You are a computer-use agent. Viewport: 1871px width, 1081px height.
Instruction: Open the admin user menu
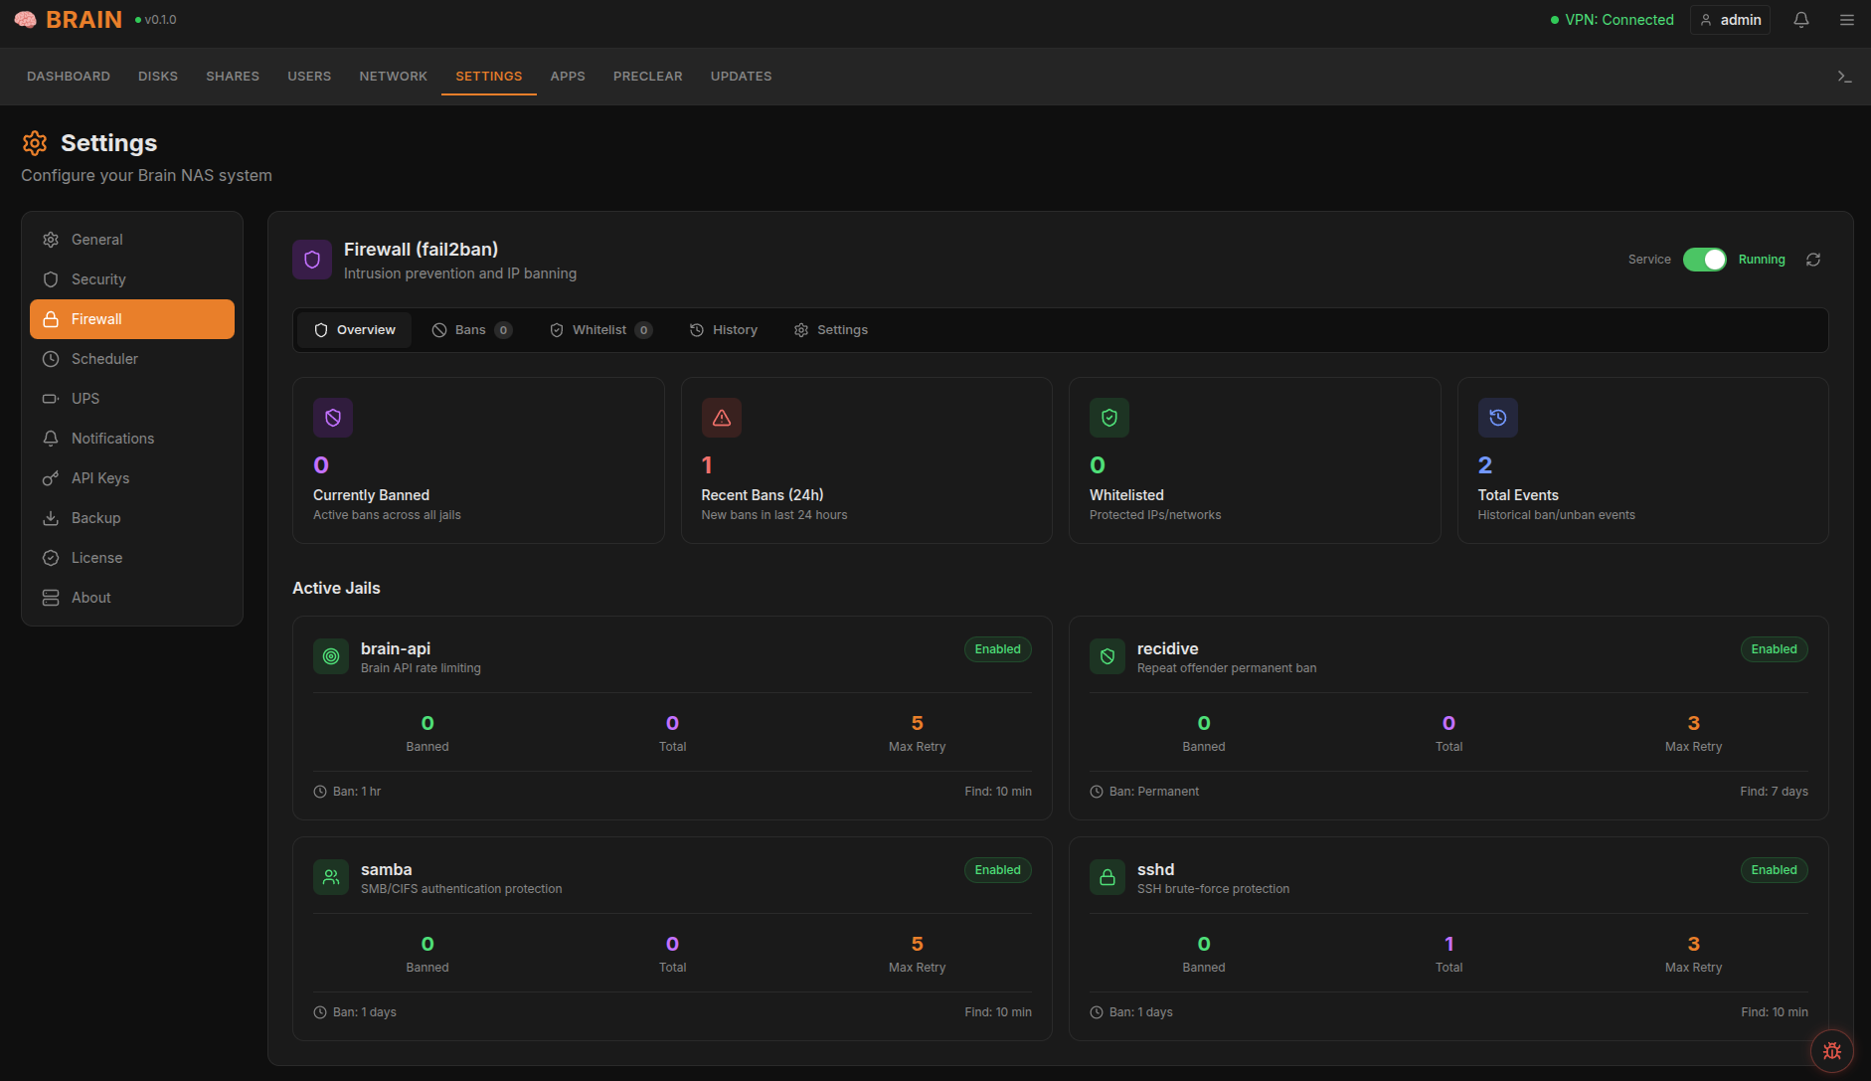click(x=1730, y=20)
